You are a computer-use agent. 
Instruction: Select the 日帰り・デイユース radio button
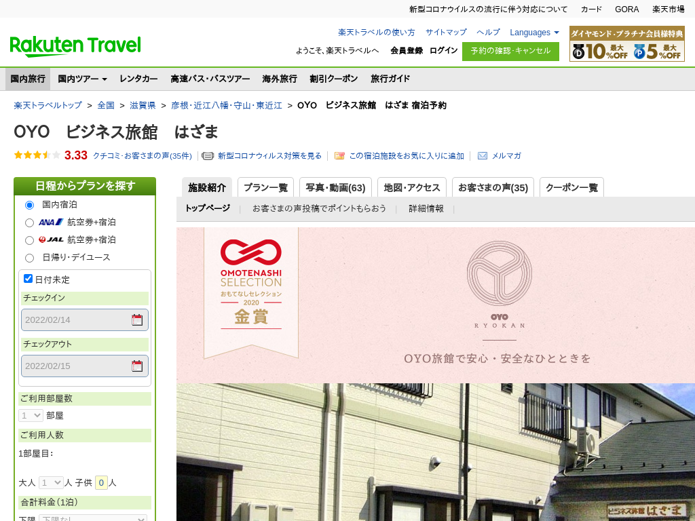pos(29,258)
